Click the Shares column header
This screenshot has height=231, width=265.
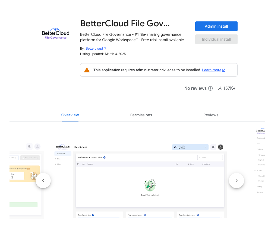pyautogui.click(x=191, y=164)
